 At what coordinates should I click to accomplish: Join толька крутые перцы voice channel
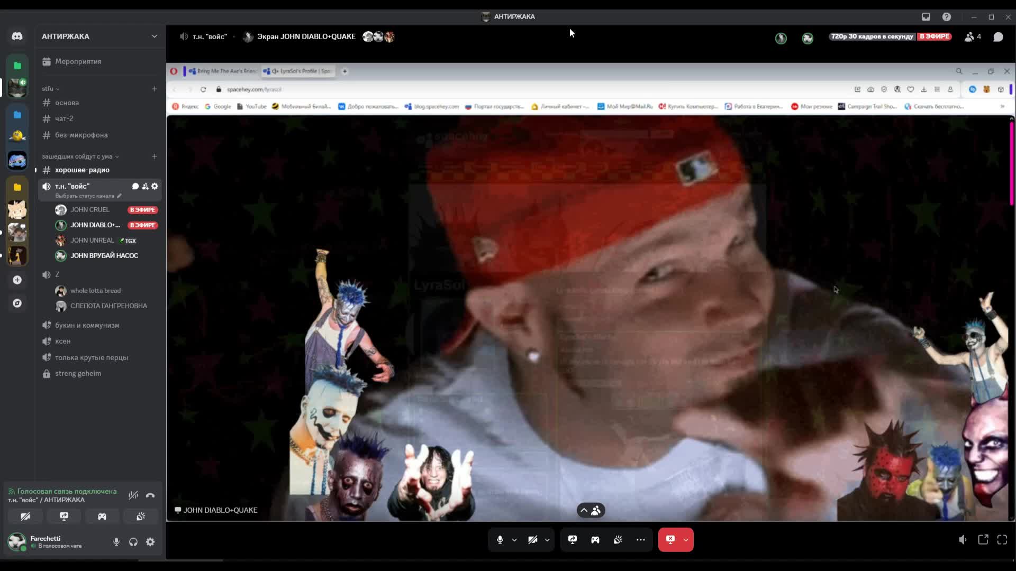click(99, 357)
